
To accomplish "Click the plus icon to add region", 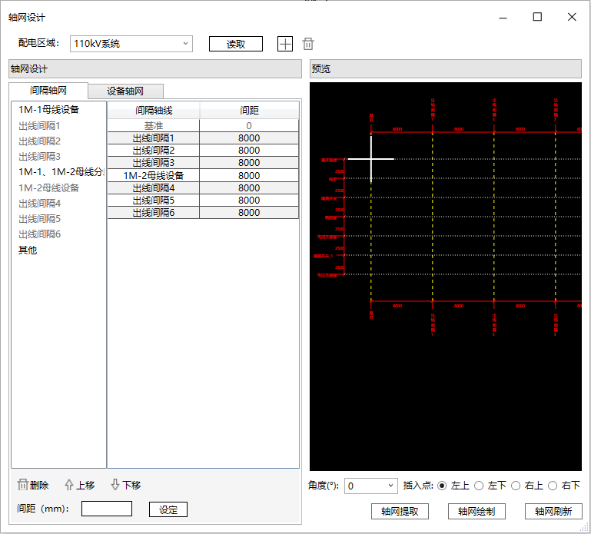I will click(x=285, y=44).
